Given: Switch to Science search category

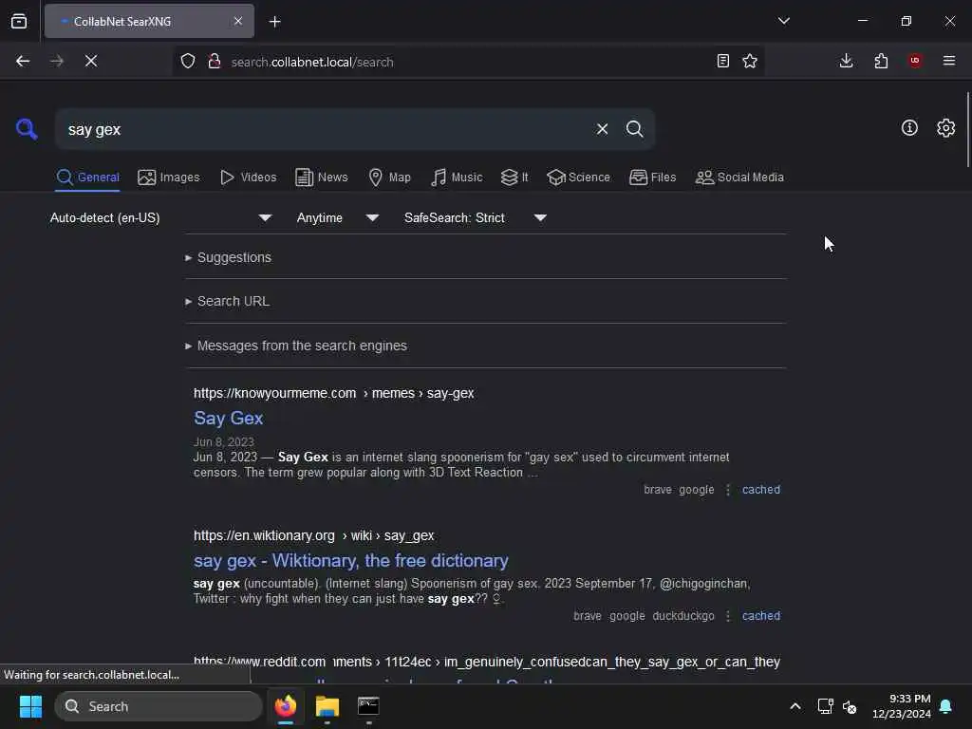Looking at the screenshot, I should click(x=578, y=178).
